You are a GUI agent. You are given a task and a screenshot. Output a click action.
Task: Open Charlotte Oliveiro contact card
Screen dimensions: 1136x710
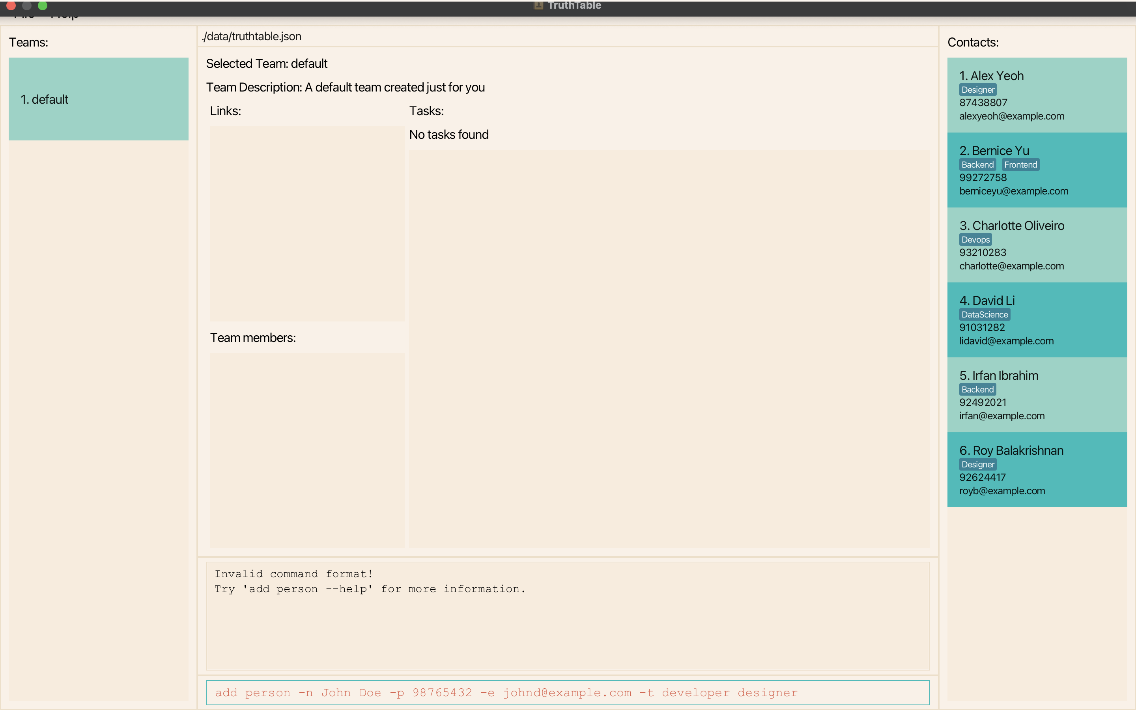point(1037,245)
